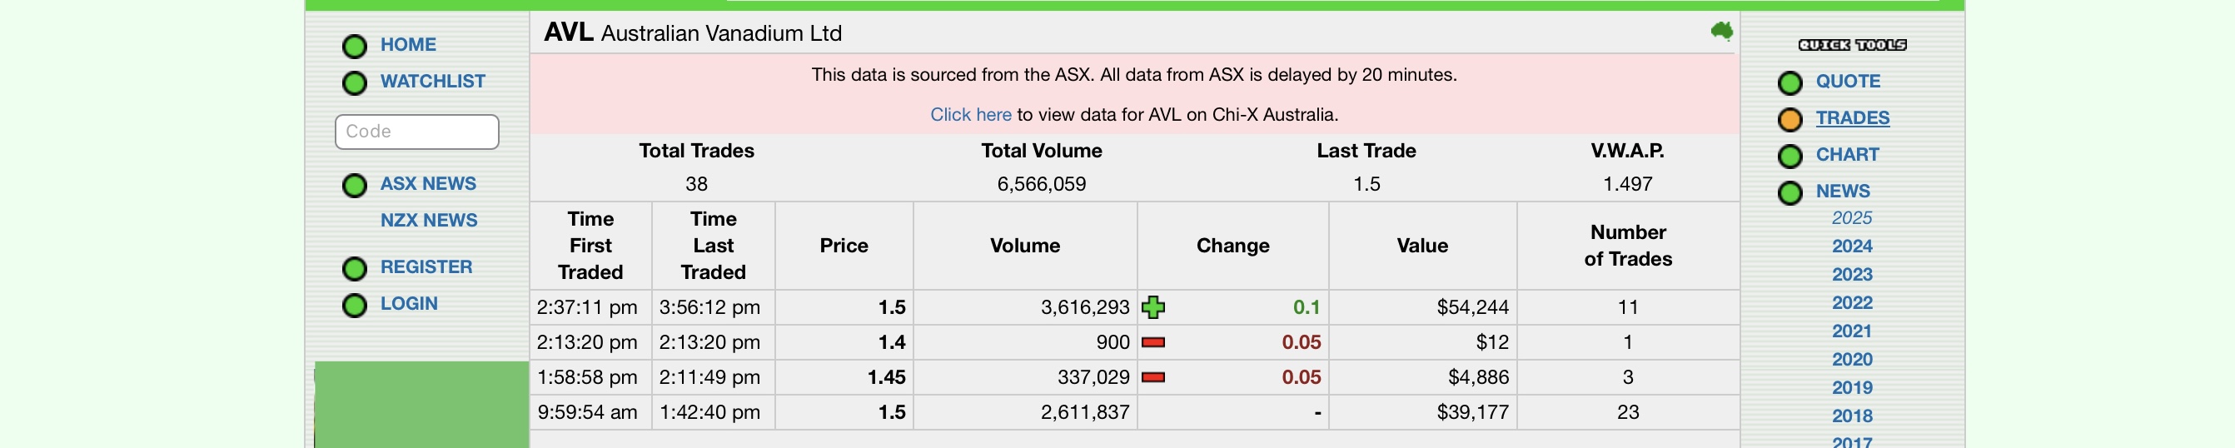Click the green plus change icon
Viewport: 2235px width, 448px height.
coord(1153,306)
